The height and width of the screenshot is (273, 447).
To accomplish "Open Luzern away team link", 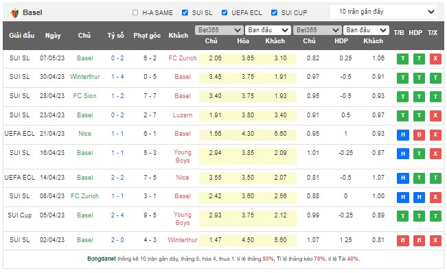I will [183, 115].
